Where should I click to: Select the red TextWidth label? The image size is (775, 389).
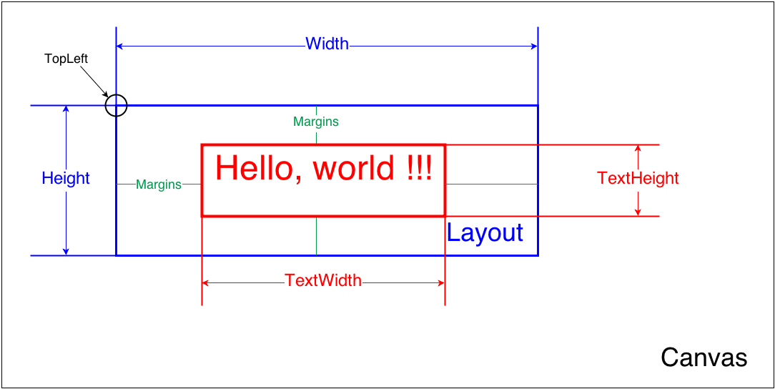click(323, 280)
